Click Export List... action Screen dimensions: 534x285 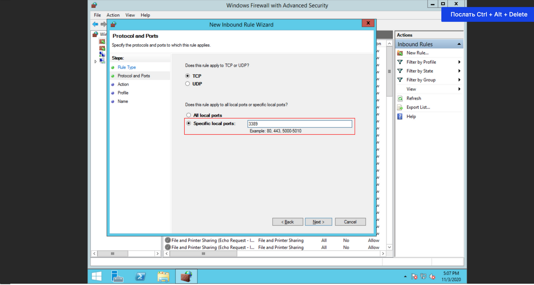coord(418,107)
